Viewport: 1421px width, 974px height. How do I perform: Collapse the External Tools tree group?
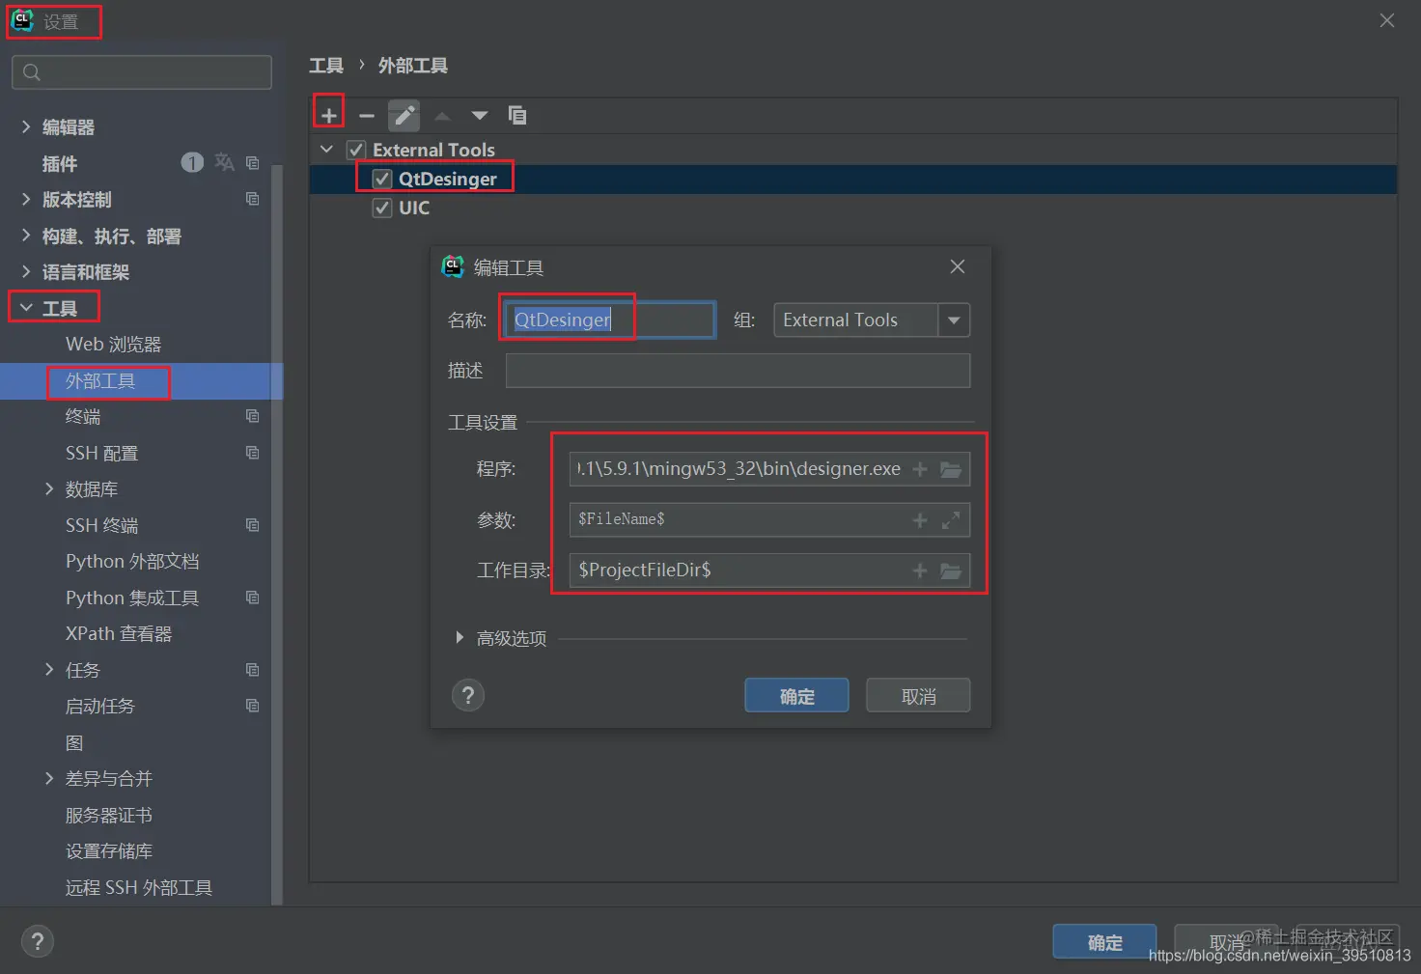pyautogui.click(x=327, y=150)
